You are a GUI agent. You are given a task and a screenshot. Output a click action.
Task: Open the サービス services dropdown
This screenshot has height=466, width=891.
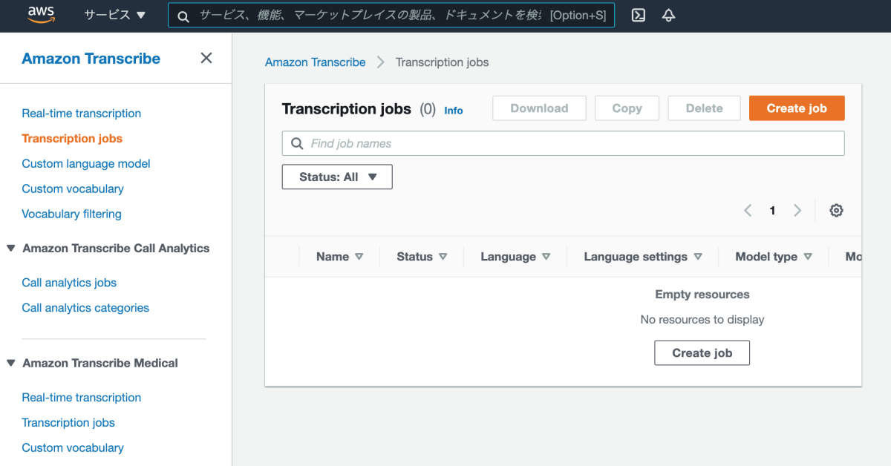point(115,15)
